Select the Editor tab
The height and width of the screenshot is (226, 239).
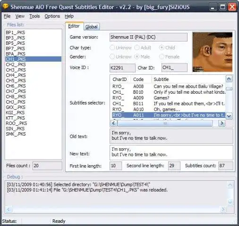coord(74,26)
